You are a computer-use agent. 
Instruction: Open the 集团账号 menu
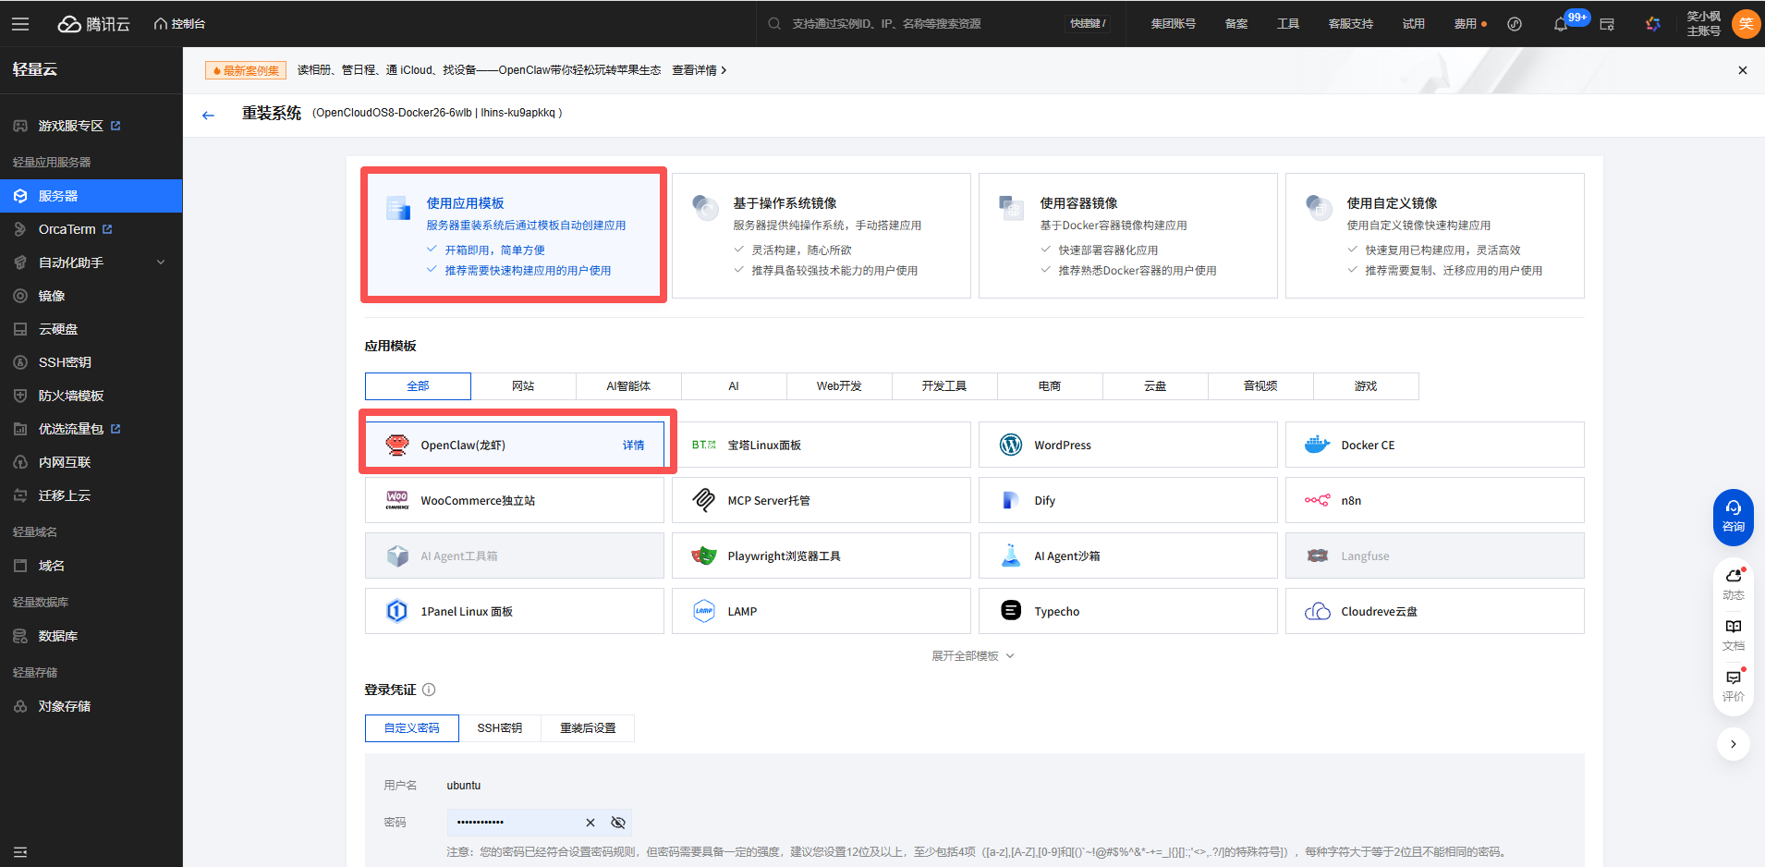tap(1173, 24)
